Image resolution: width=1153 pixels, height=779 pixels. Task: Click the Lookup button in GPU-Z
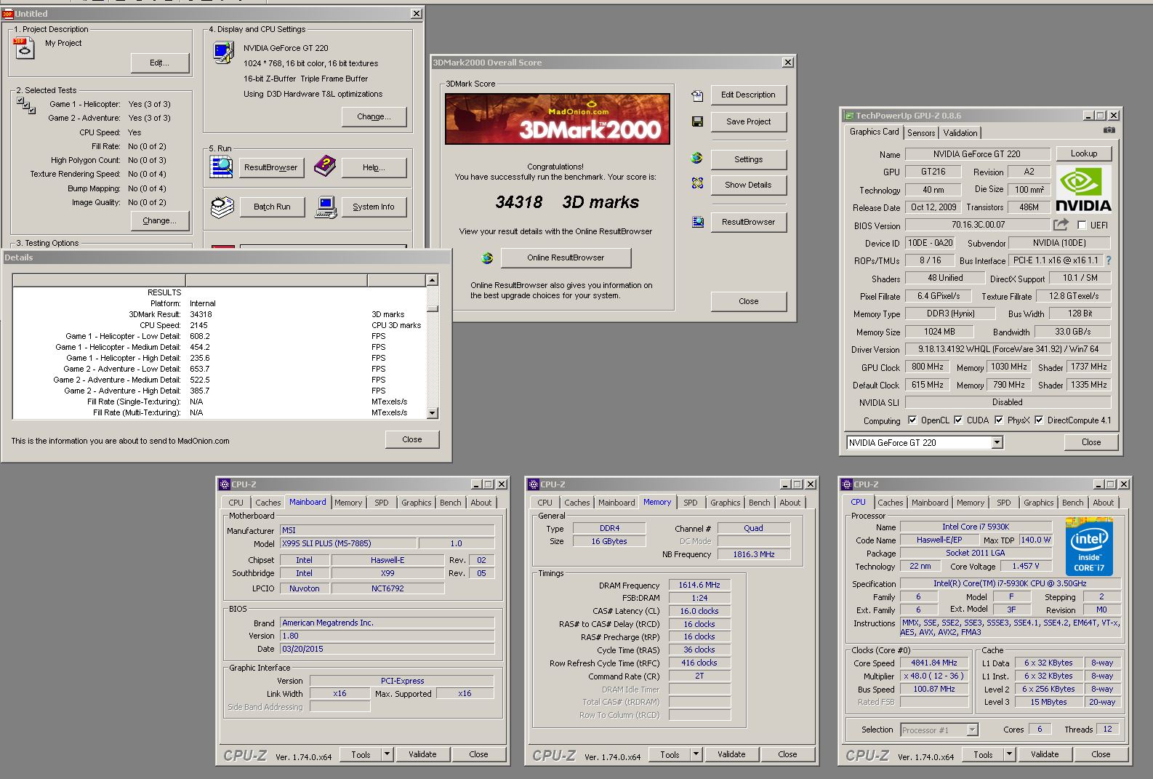coord(1084,153)
